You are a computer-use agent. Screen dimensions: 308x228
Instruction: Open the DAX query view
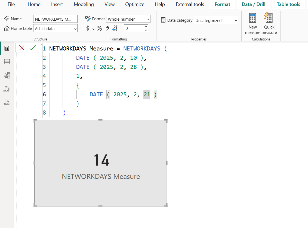pyautogui.click(x=7, y=89)
